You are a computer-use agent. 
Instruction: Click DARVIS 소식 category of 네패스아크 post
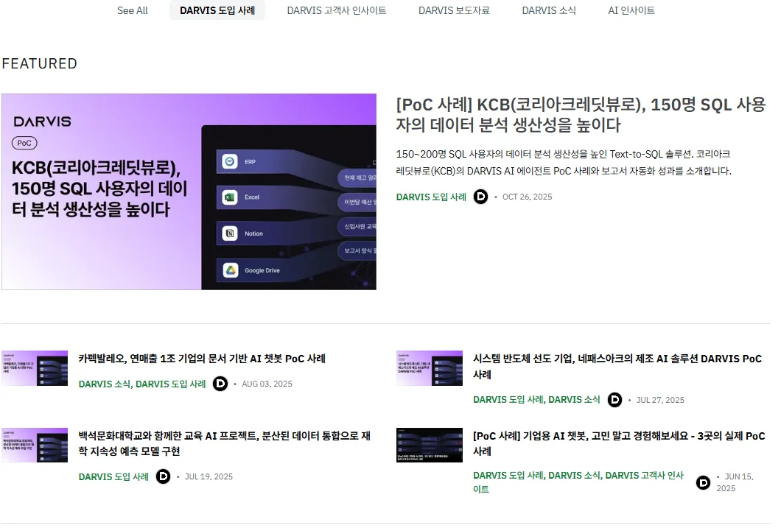coord(574,400)
